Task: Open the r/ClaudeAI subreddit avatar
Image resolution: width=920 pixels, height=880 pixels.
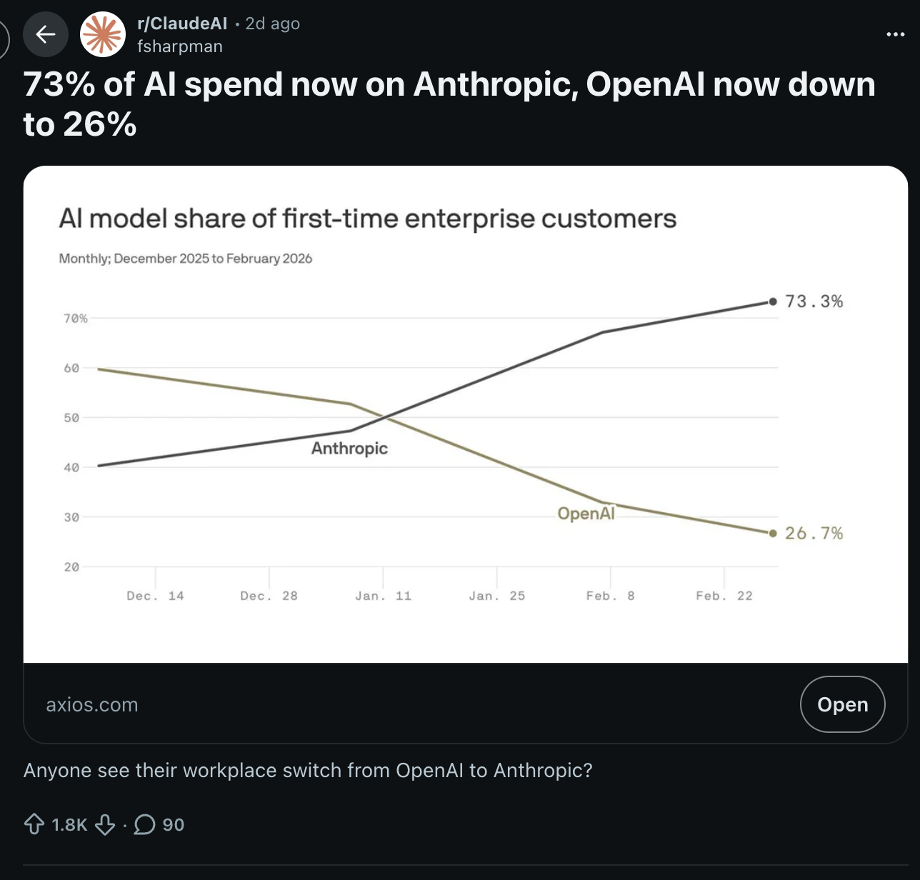Action: (103, 34)
